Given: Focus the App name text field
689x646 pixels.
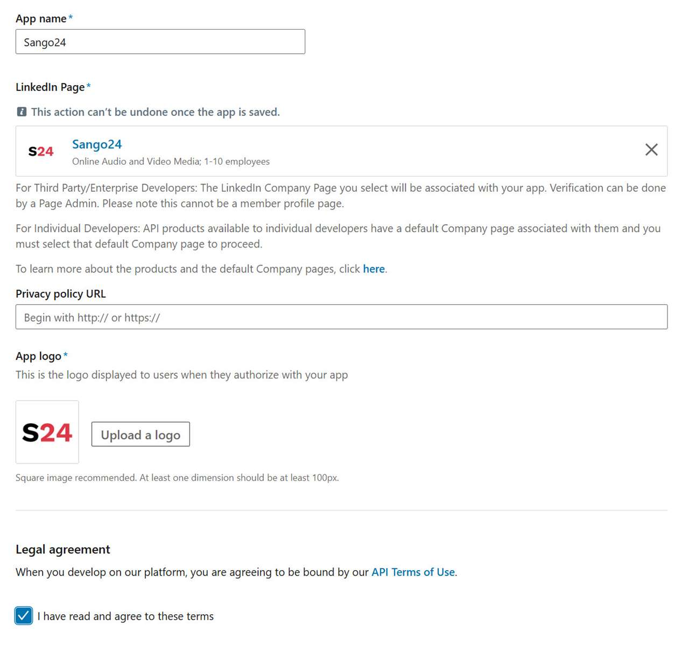Looking at the screenshot, I should 160,42.
